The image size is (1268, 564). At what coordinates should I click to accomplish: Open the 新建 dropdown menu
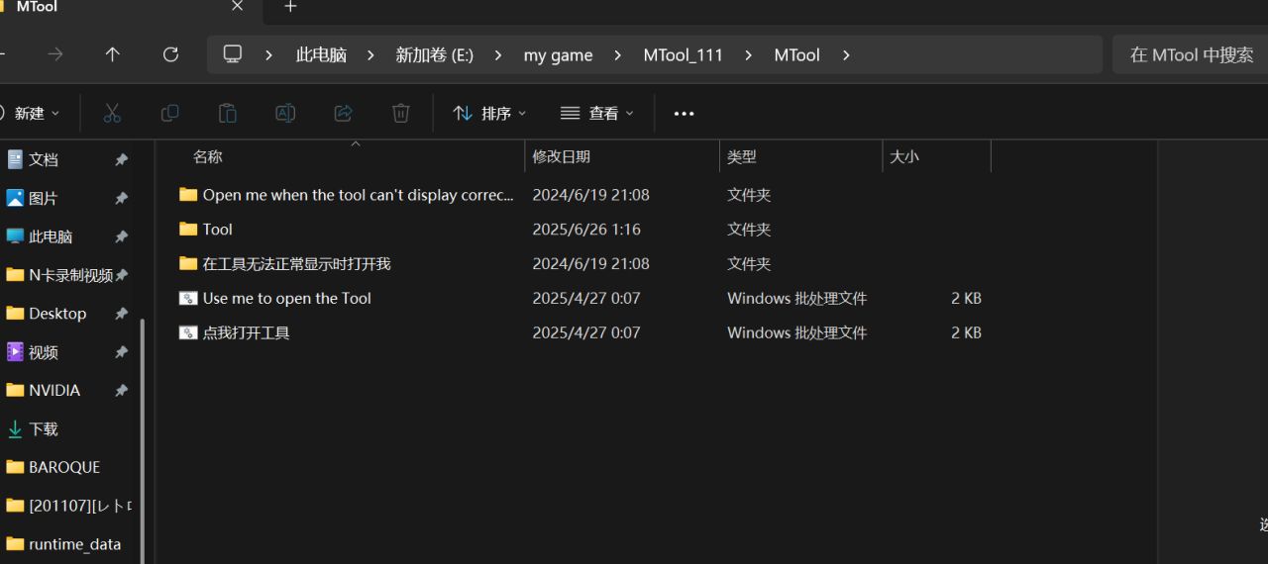tap(31, 113)
